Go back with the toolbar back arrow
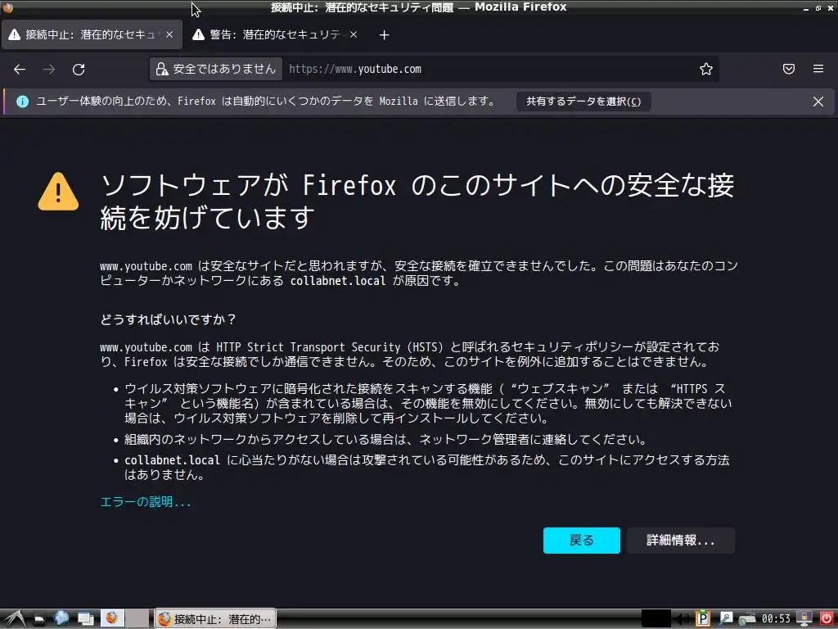The width and height of the screenshot is (838, 629). coord(20,69)
